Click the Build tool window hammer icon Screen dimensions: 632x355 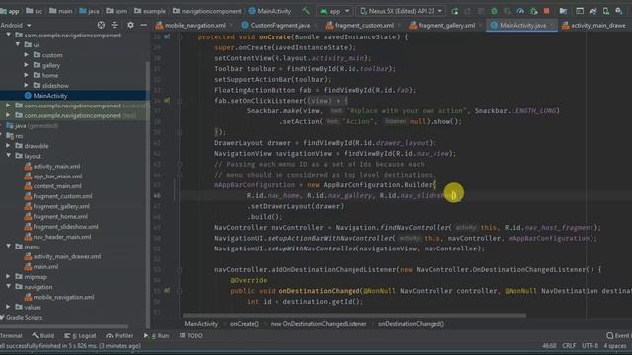[36, 335]
